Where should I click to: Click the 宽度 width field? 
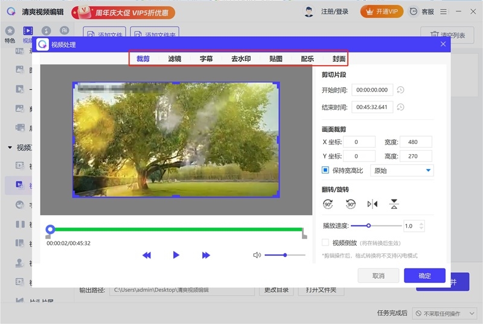click(416, 142)
